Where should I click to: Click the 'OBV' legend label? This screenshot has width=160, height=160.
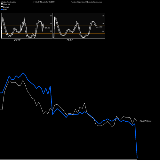[5, 10]
